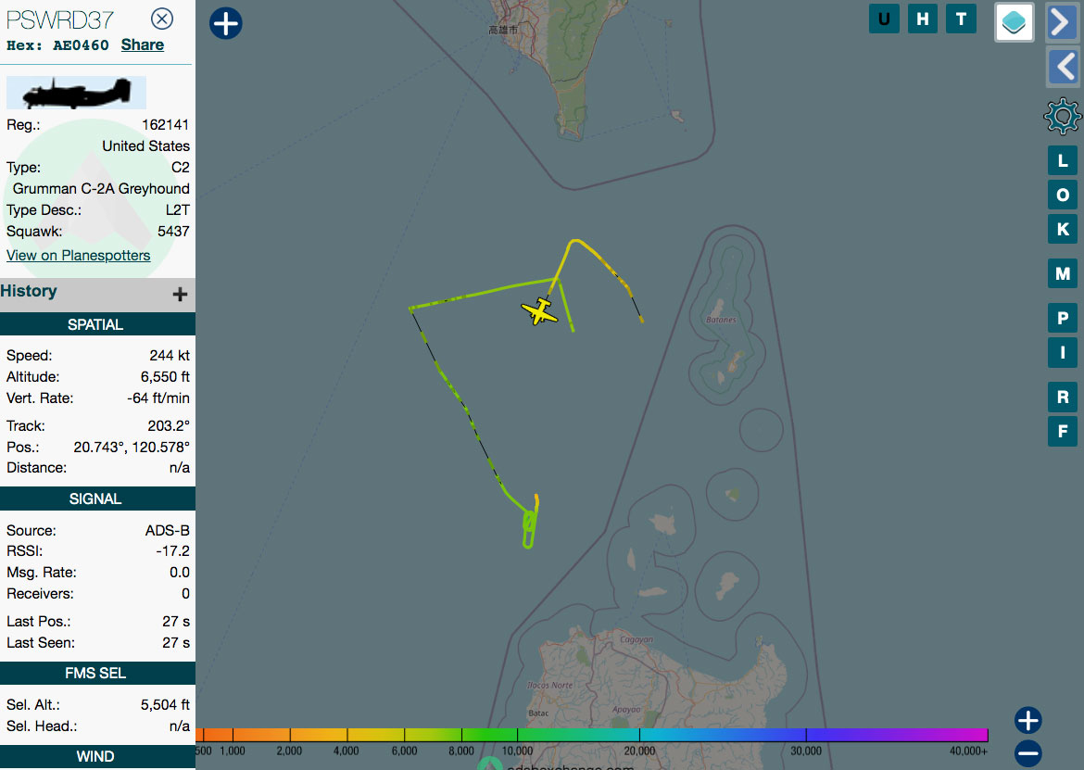Open the map layer switcher
The height and width of the screenshot is (770, 1084).
coord(1015,22)
